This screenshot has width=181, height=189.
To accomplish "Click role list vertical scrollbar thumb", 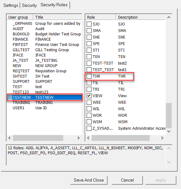I will [x=169, y=115].
